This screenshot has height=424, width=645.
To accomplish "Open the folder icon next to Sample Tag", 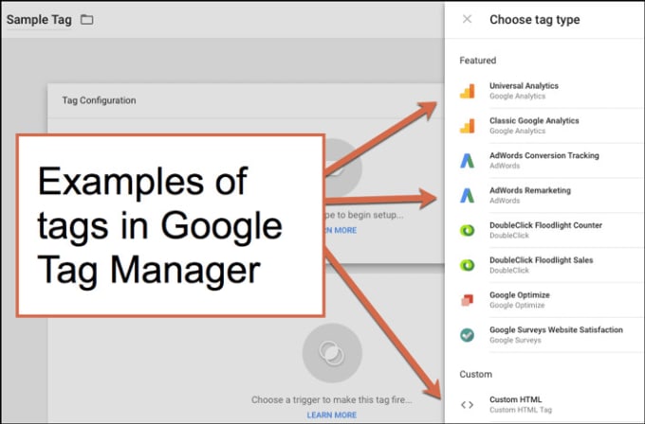I will [87, 19].
